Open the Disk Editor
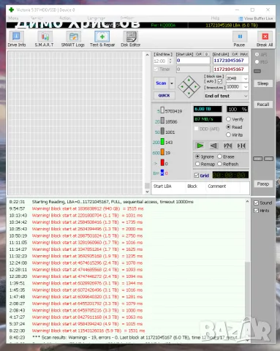This screenshot has width=280, height=351. click(x=131, y=39)
